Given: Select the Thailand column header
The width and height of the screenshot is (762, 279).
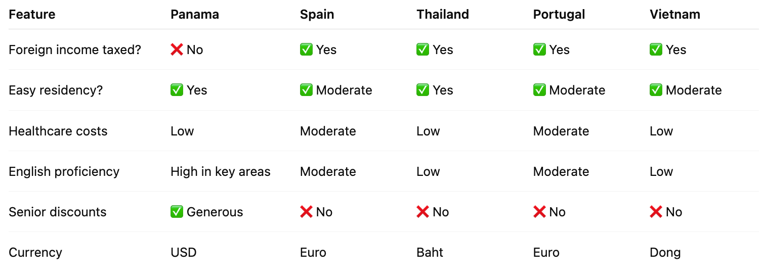Looking at the screenshot, I should (443, 14).
